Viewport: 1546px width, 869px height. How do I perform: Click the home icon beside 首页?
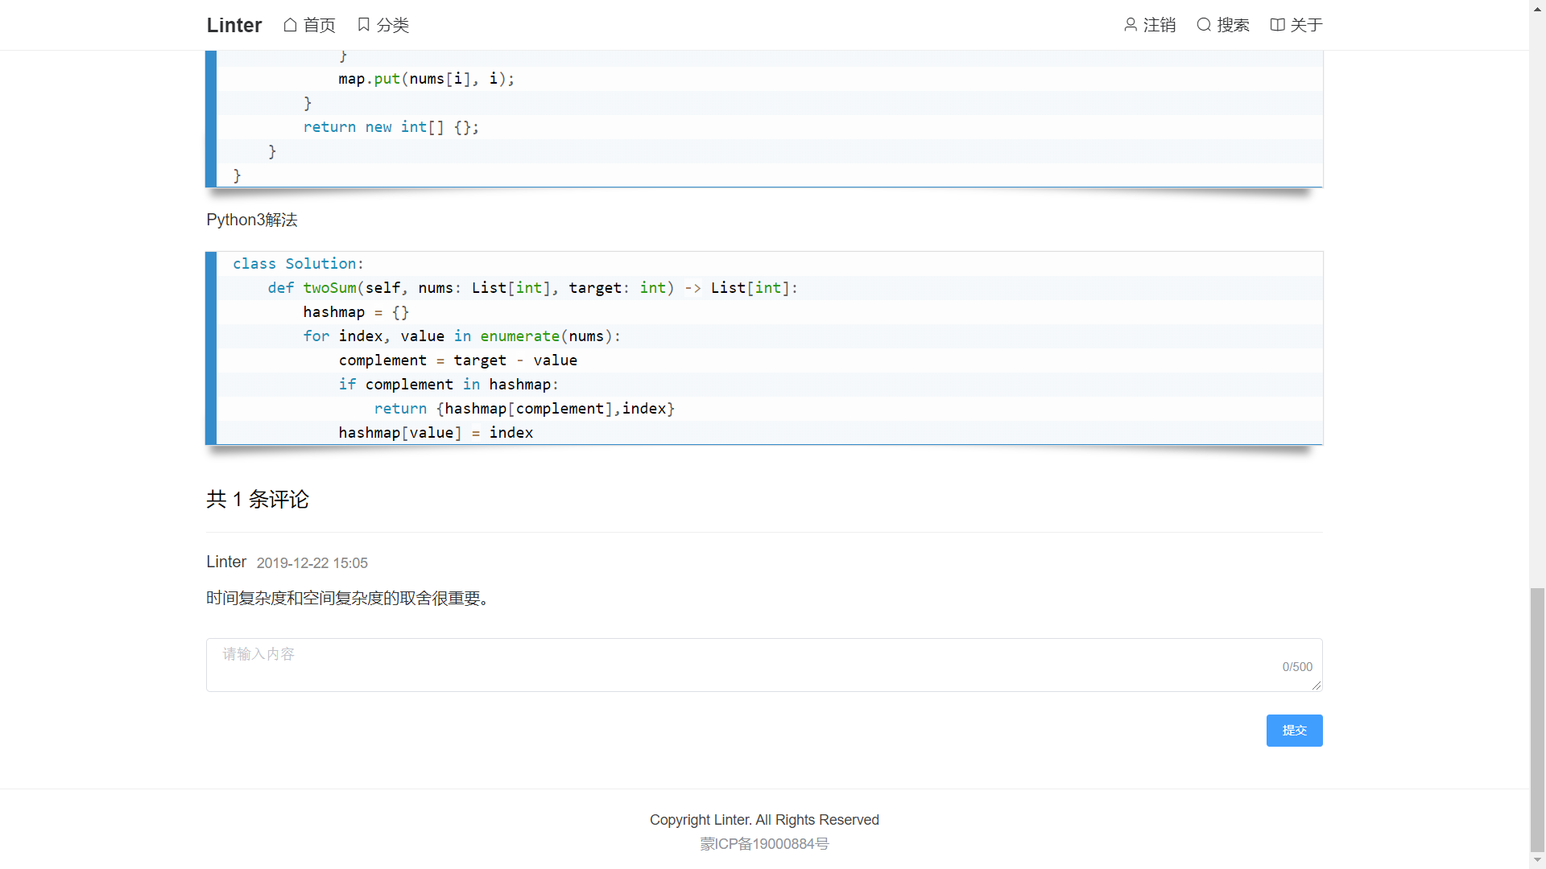pos(291,25)
